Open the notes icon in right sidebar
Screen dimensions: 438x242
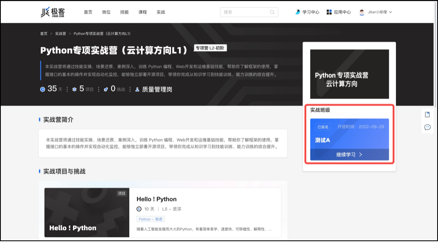click(x=427, y=115)
